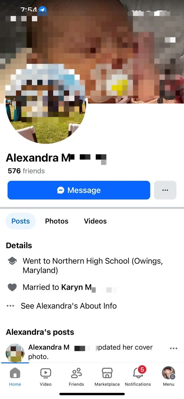The image size is (184, 399).
Task: Tap the heart relationship icon
Action: [12, 287]
